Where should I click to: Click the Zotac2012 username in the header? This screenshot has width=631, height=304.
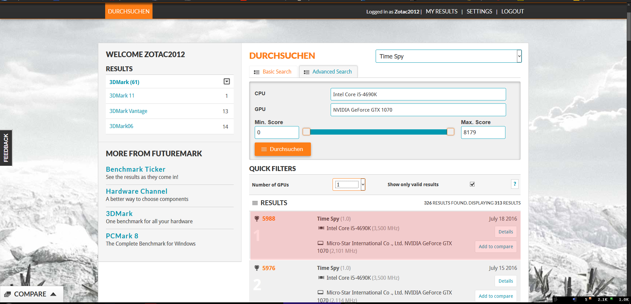tap(407, 11)
